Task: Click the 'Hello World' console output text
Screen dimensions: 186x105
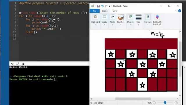Action: [x=18, y=67]
